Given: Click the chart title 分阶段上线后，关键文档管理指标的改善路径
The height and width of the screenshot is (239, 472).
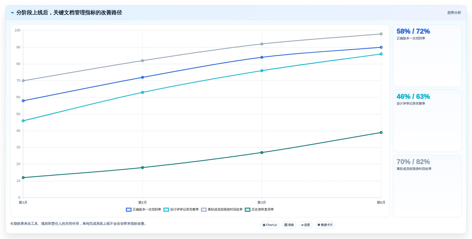Looking at the screenshot, I should [69, 13].
